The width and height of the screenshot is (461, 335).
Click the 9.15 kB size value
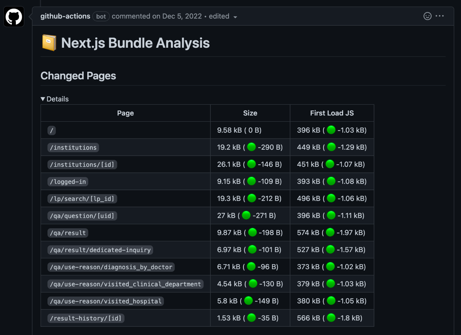click(x=229, y=182)
